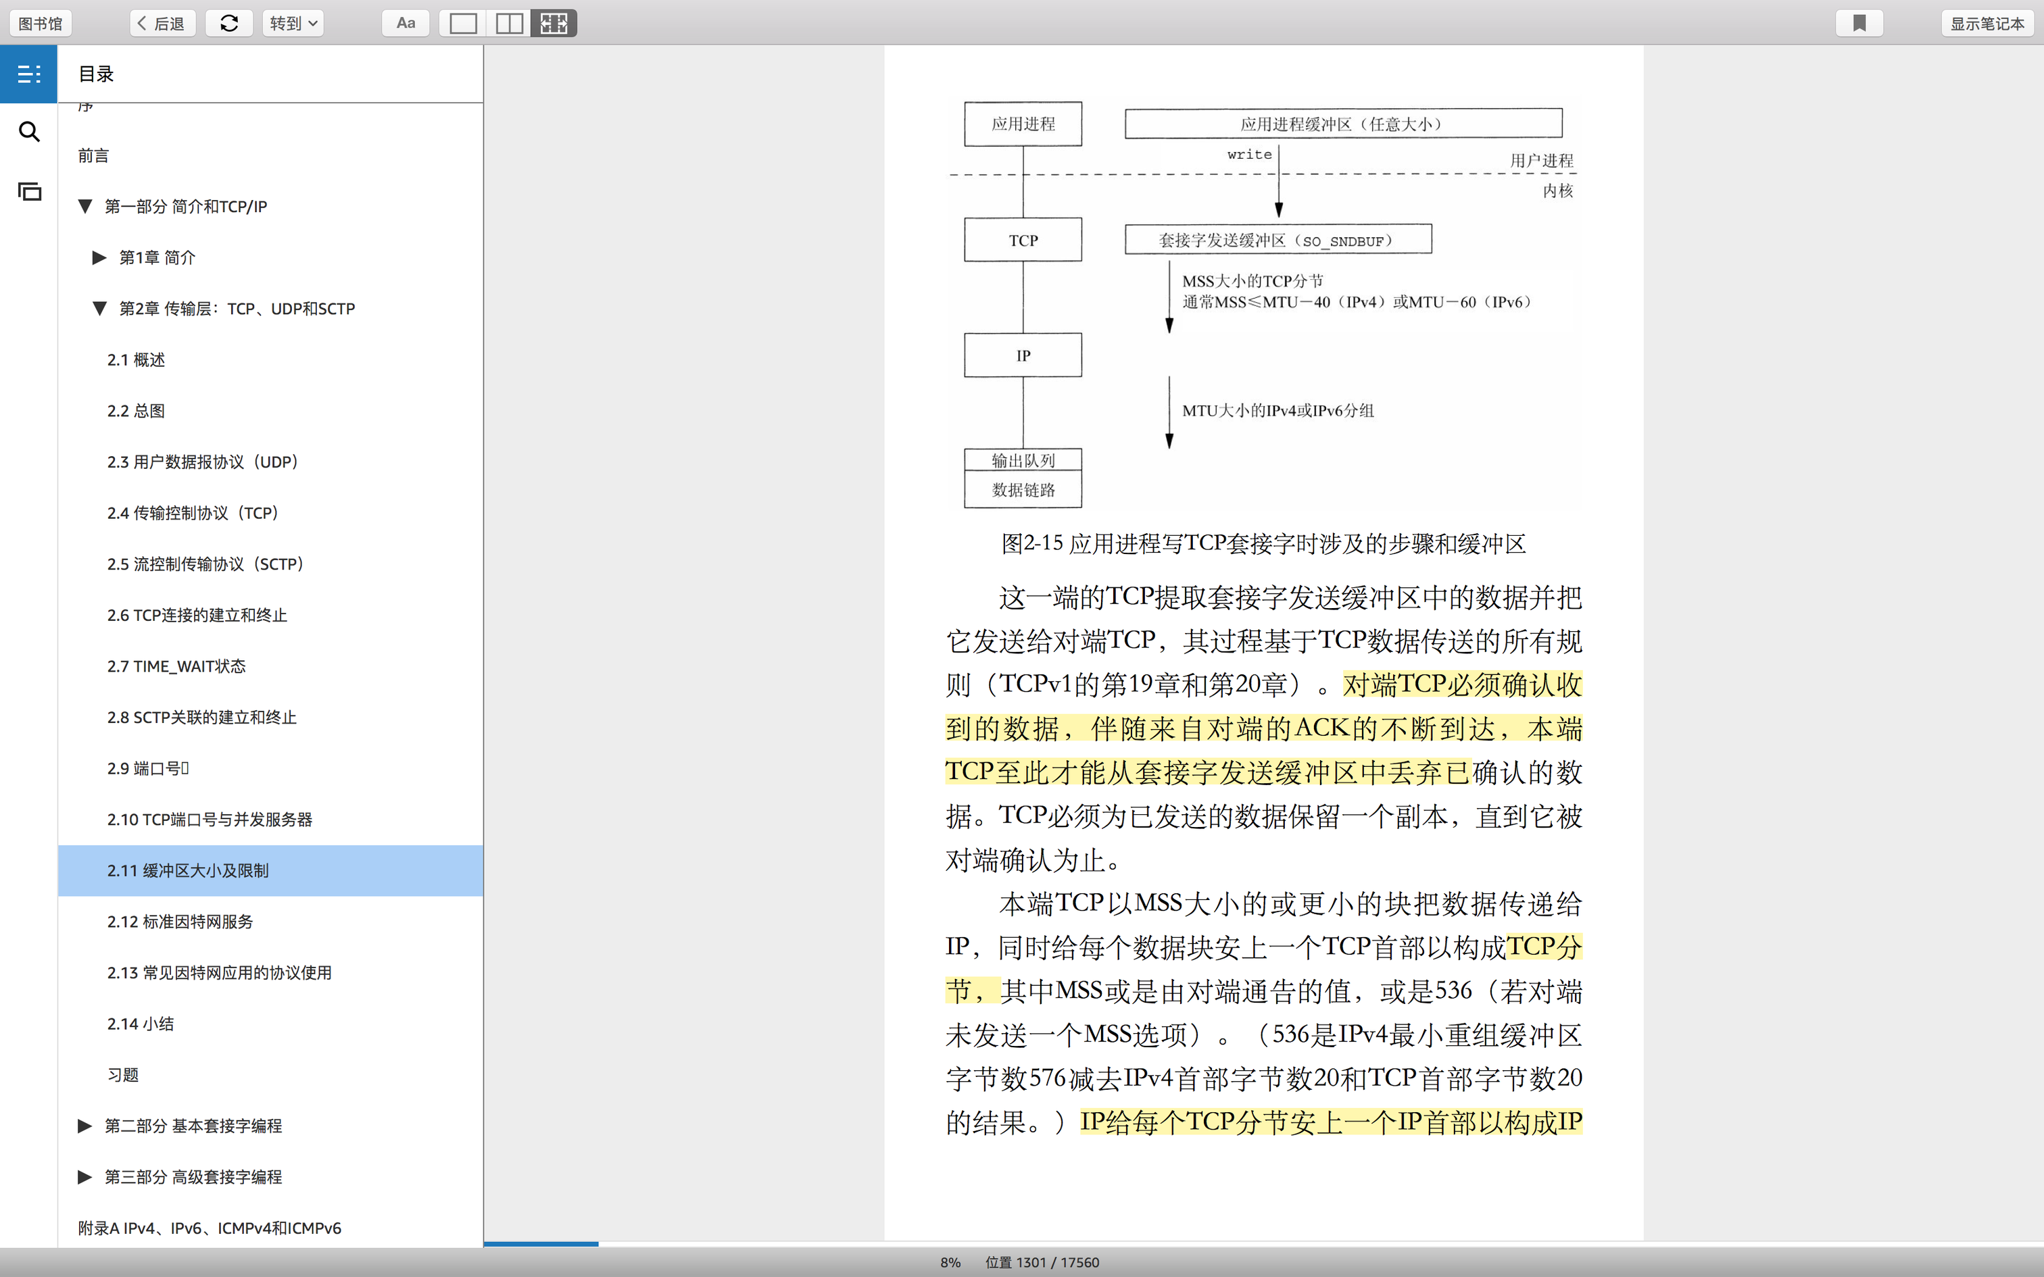Click the search magnifier icon
This screenshot has width=2044, height=1277.
[28, 132]
